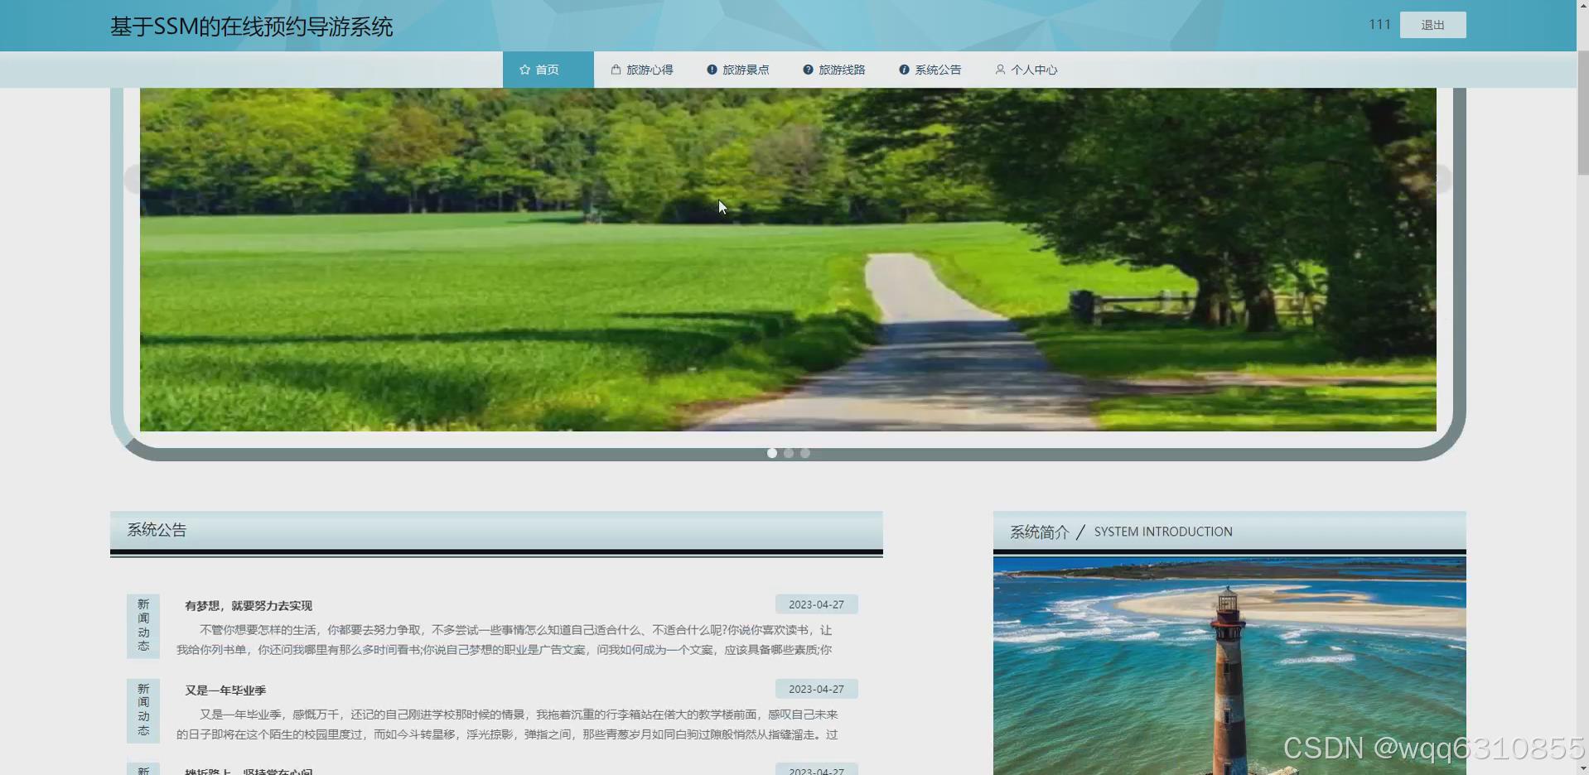Go to 旅游线路 page
The width and height of the screenshot is (1589, 775).
[834, 70]
